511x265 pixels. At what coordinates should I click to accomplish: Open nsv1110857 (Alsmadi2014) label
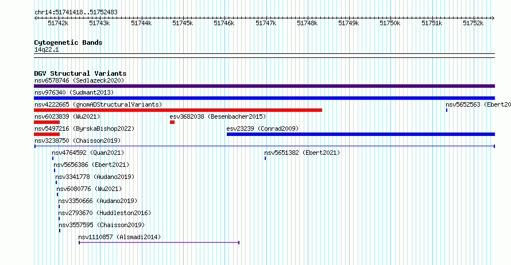point(119,237)
